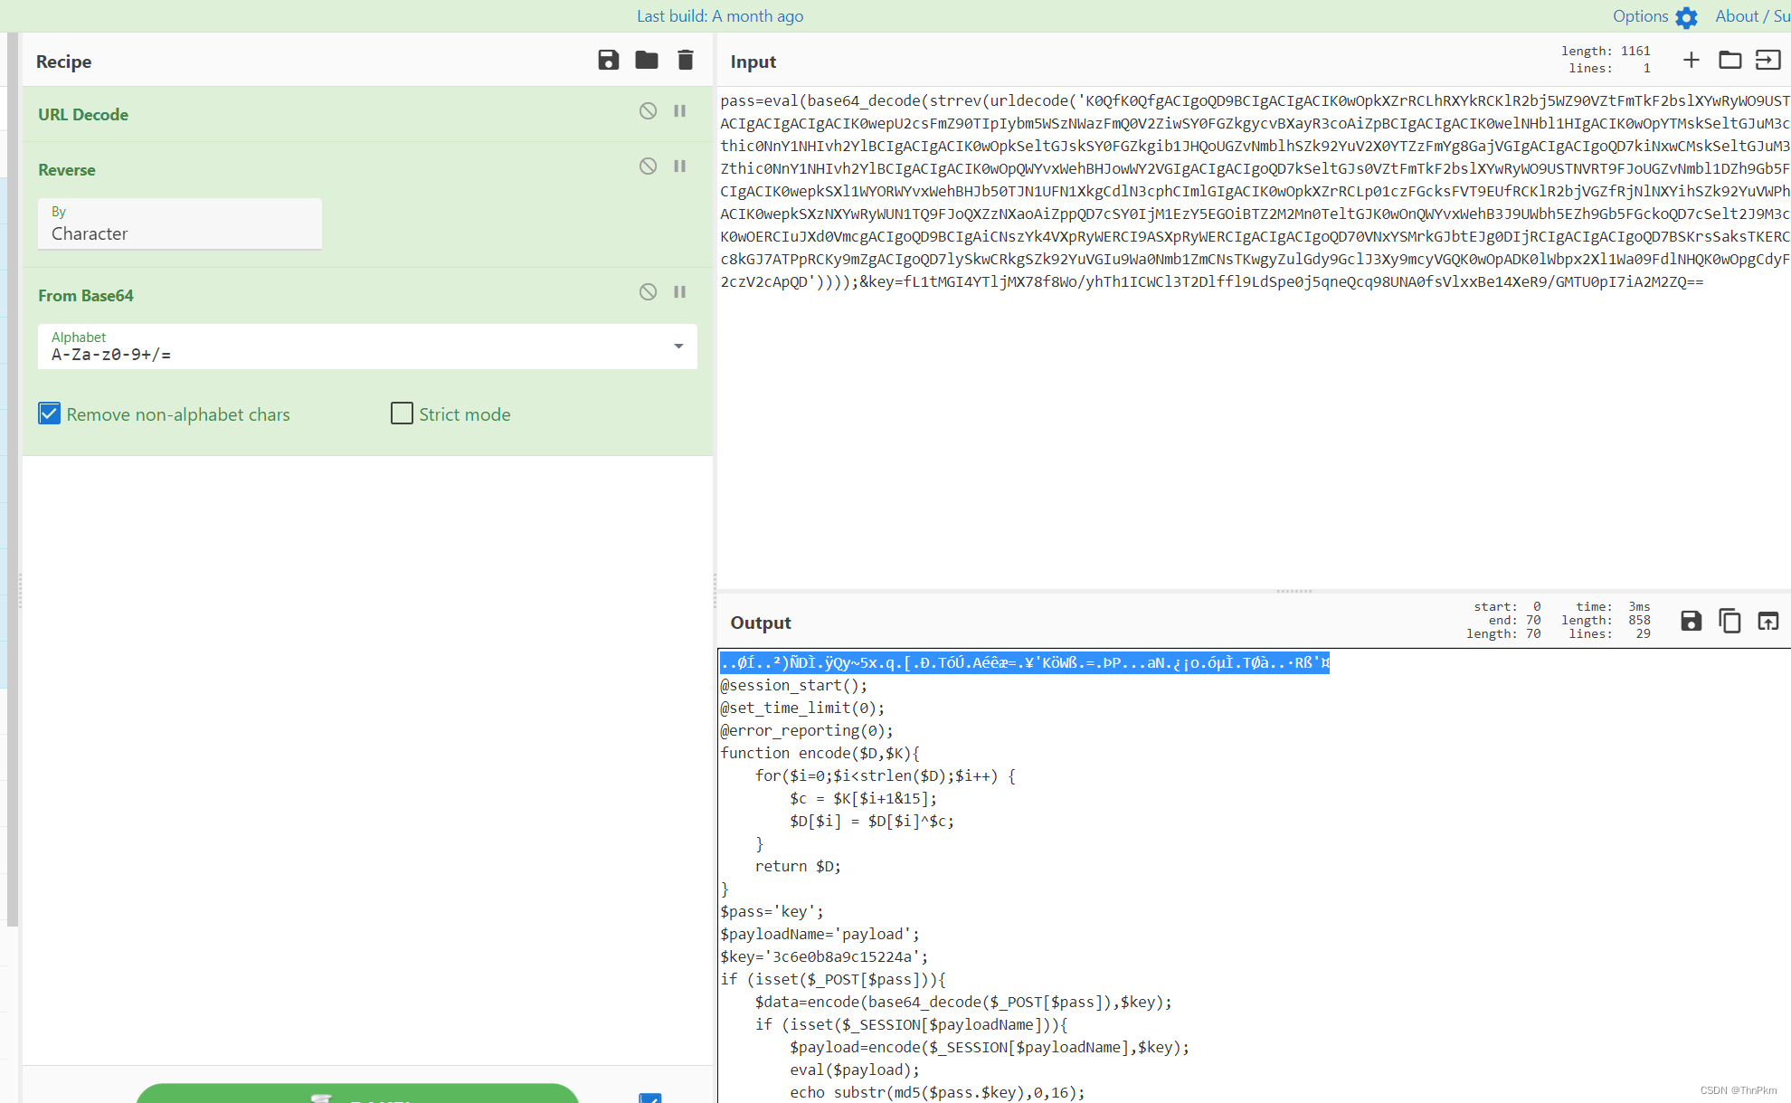Toggle the auto bake checkbox

649,1097
